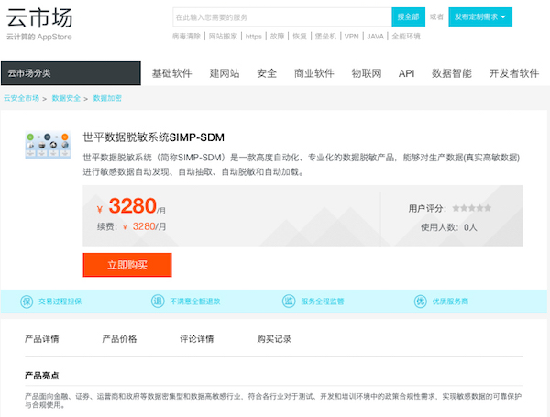Screen dimensions: 550x417
Task: Click the 云市场 logo
Action: [39, 17]
